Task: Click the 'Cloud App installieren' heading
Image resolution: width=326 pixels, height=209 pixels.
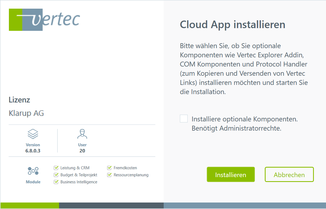Action: [232, 25]
